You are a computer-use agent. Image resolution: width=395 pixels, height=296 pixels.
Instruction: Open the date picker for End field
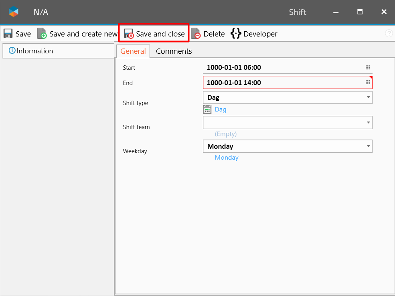point(368,83)
